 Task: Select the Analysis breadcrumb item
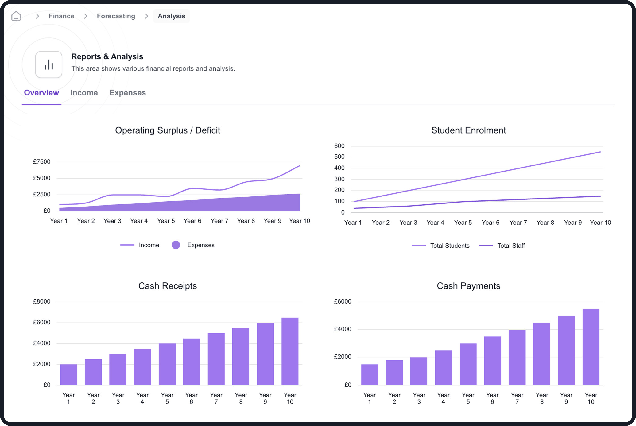point(171,16)
